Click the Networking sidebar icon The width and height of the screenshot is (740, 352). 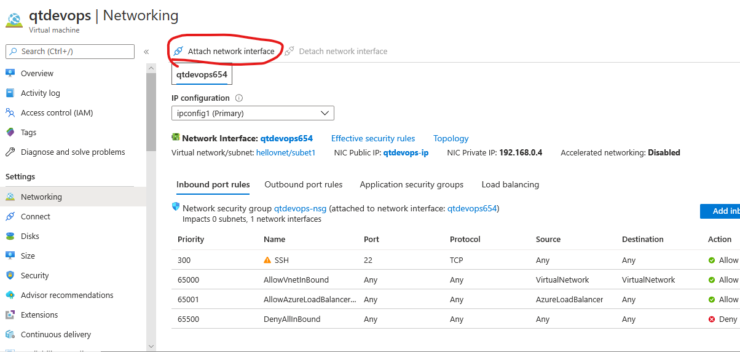tap(10, 197)
